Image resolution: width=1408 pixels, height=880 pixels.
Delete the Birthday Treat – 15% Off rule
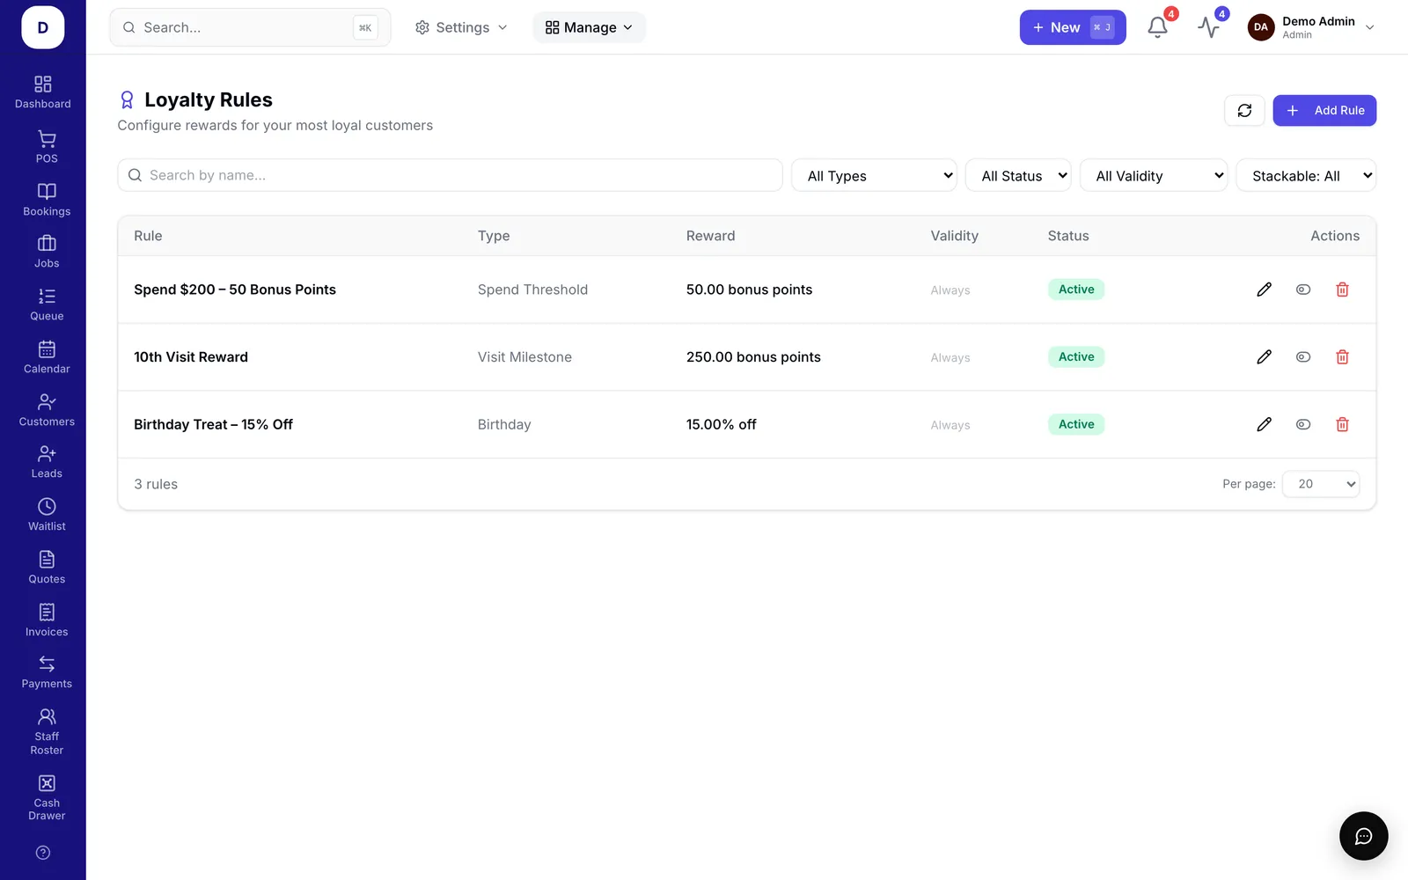(x=1342, y=424)
